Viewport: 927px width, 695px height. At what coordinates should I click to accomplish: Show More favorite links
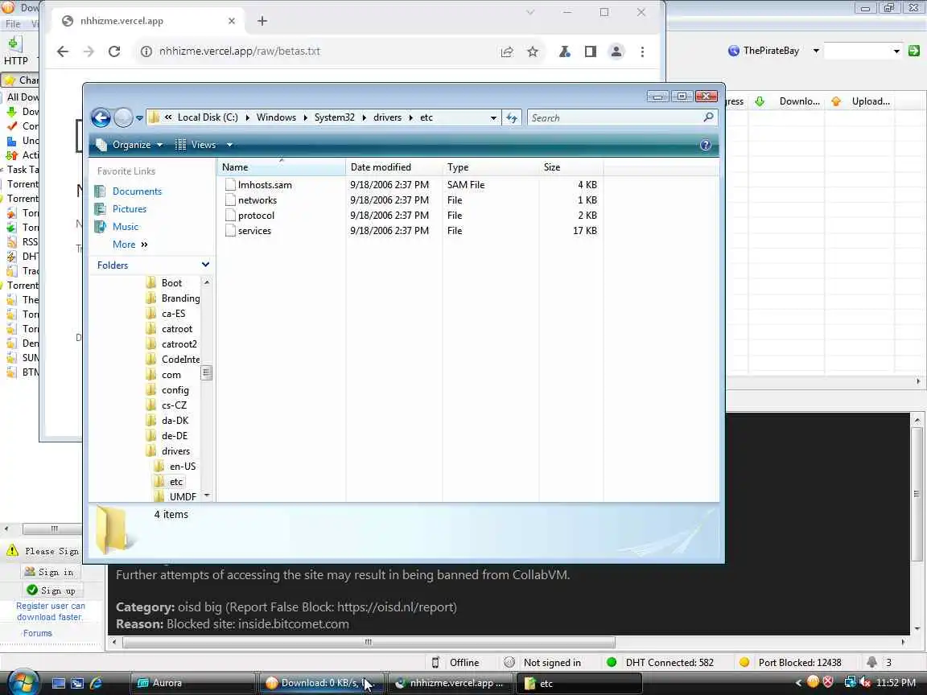tap(130, 245)
